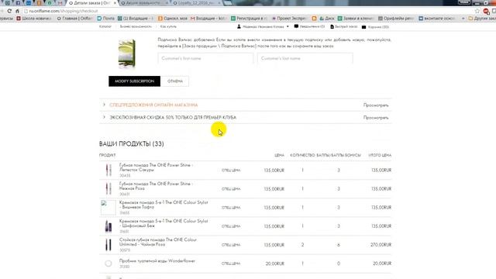Click the Colour Unlimited 'Чайная Роза' thumbnail
The image size is (496, 279).
(108, 245)
